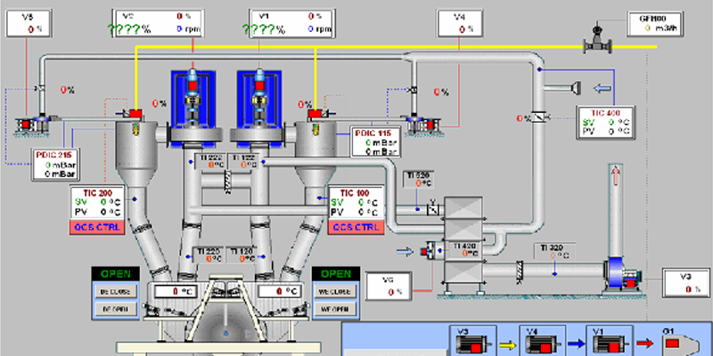Click the light blue air inlet arrow

tap(605, 87)
